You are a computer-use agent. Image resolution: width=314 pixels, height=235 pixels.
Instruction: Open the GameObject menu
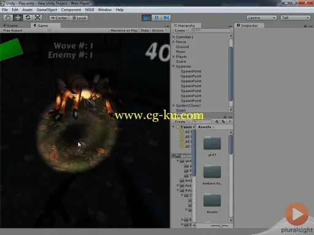point(47,10)
